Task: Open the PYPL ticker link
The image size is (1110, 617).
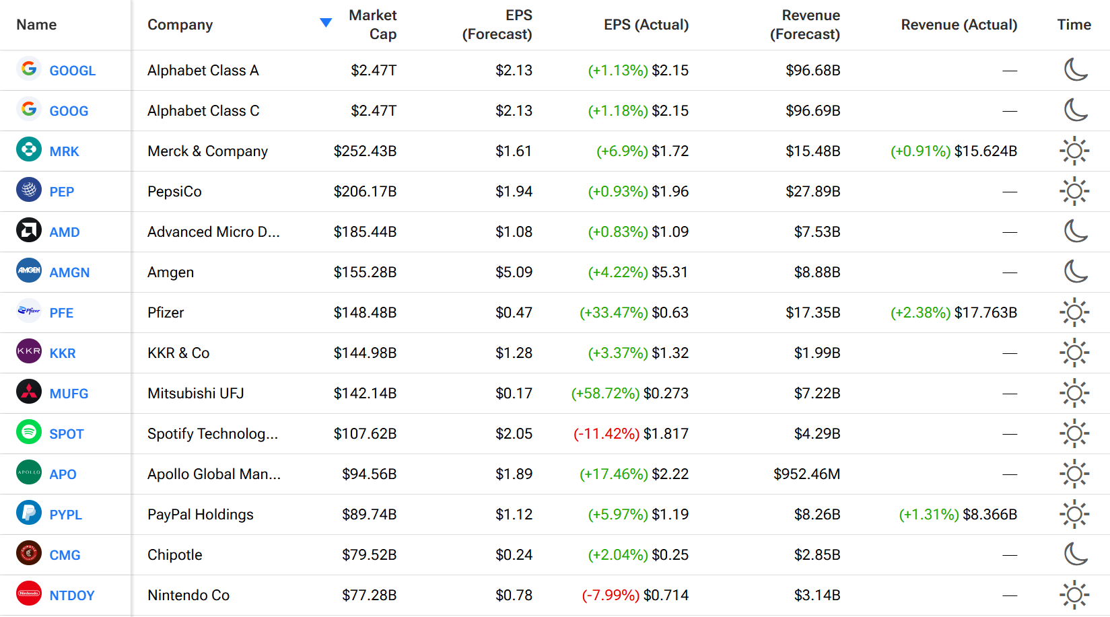Action: click(65, 515)
